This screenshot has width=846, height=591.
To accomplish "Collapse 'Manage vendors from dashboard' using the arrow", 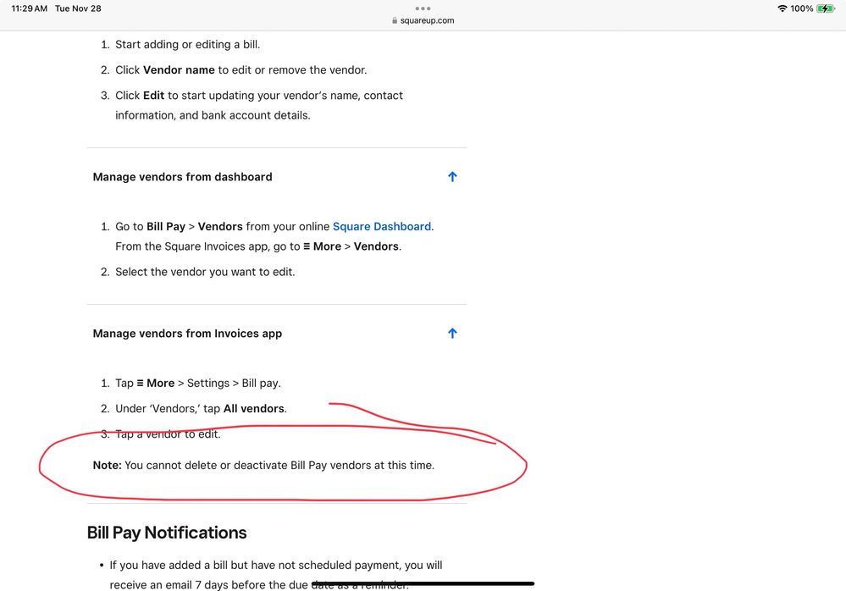I will tap(452, 177).
